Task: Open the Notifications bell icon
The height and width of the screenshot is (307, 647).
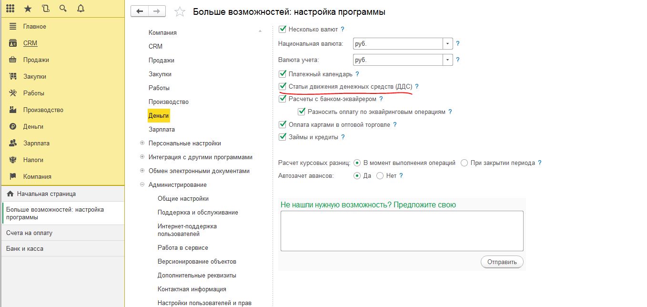Action: coord(81,8)
